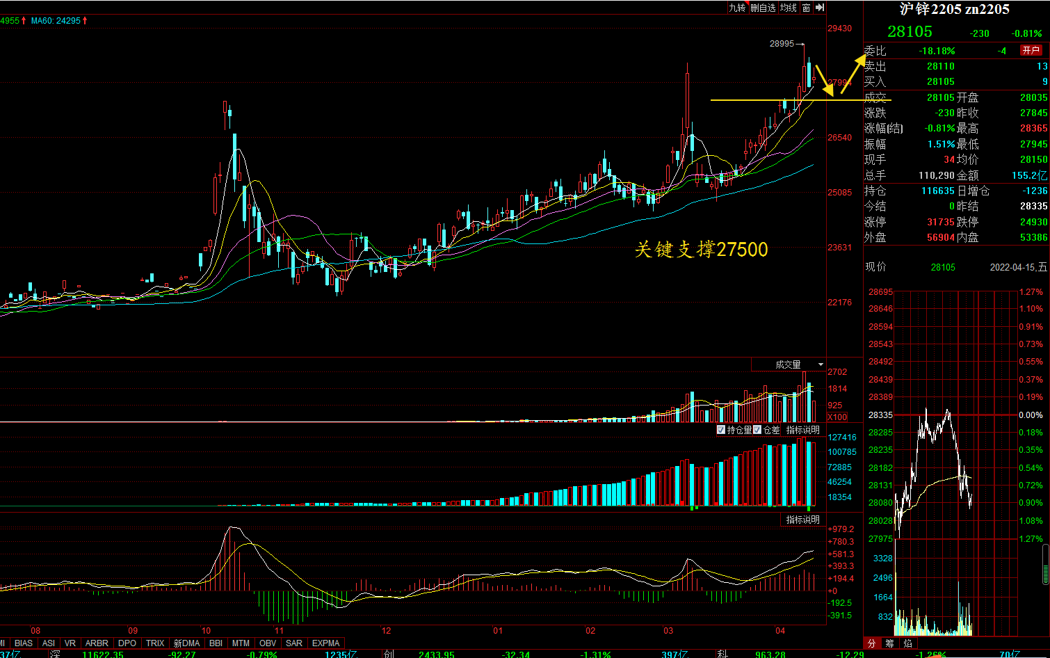Viewport: 1050px width, 658px height.
Task: Click the 外盘 value 56904
Action: coord(941,237)
